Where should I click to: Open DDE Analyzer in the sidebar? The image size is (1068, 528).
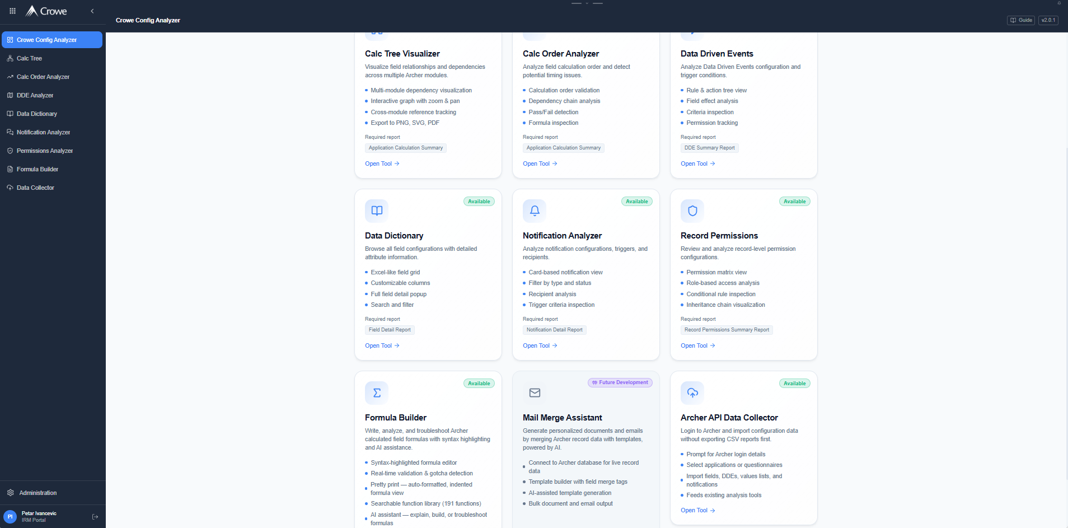click(52, 95)
